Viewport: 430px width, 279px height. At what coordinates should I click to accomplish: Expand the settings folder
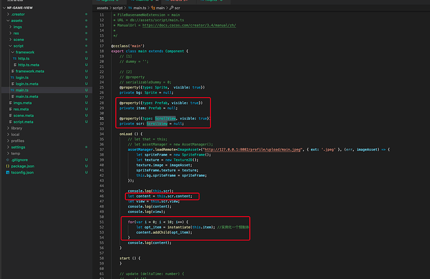pos(17,147)
